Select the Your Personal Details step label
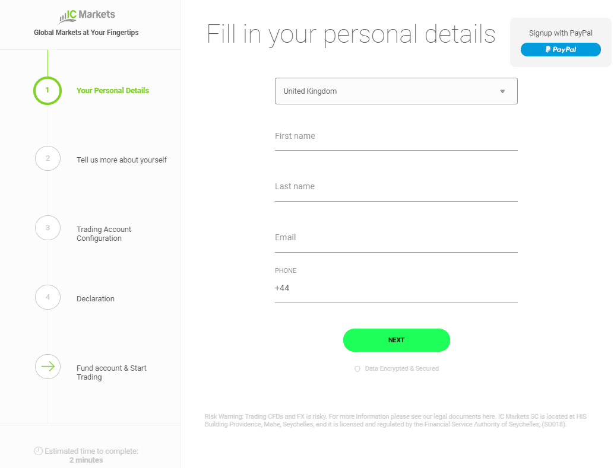The image size is (614, 468). pos(113,90)
